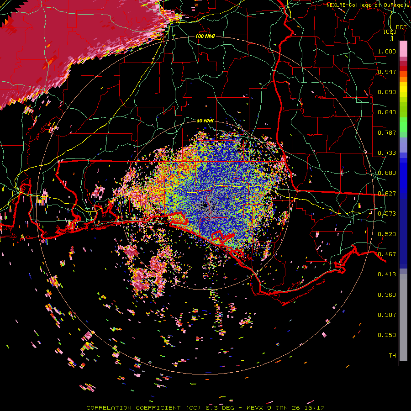
Task: Click the 100 NMI range ring label
Action: pos(205,36)
